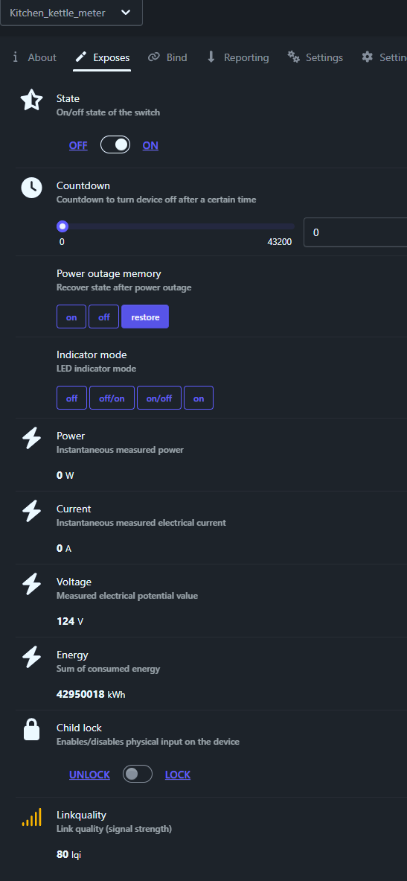The width and height of the screenshot is (407, 881).
Task: Click the lightning bolt icon beside Power
Action: [x=31, y=438]
